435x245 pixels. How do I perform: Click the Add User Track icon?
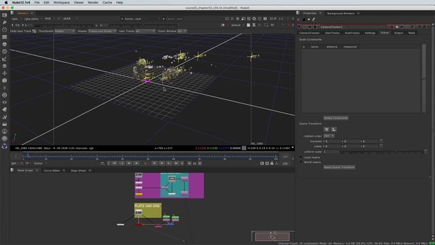(34, 31)
